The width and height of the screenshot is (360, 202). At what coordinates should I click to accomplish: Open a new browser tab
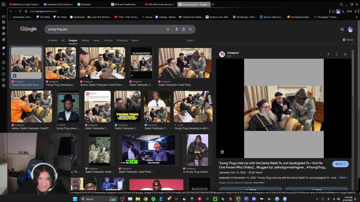pyautogui.click(x=213, y=4)
